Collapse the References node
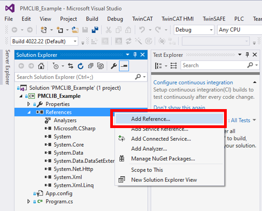262x211 pixels. (29, 112)
